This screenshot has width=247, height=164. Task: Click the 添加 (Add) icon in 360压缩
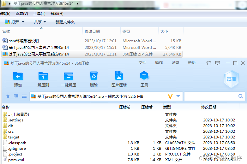(x=18, y=76)
